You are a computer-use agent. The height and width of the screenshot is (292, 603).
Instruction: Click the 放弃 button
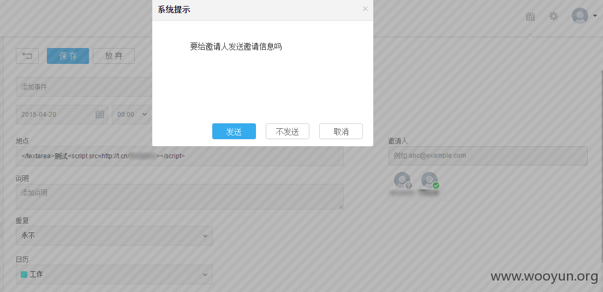pyautogui.click(x=114, y=56)
